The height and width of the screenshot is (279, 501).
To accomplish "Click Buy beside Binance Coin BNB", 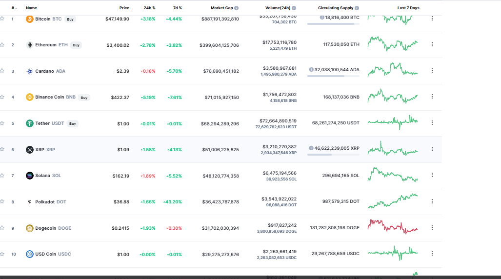I will pyautogui.click(x=84, y=98).
